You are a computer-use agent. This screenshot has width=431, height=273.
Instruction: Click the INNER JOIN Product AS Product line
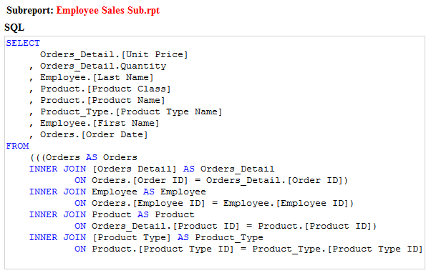point(112,215)
